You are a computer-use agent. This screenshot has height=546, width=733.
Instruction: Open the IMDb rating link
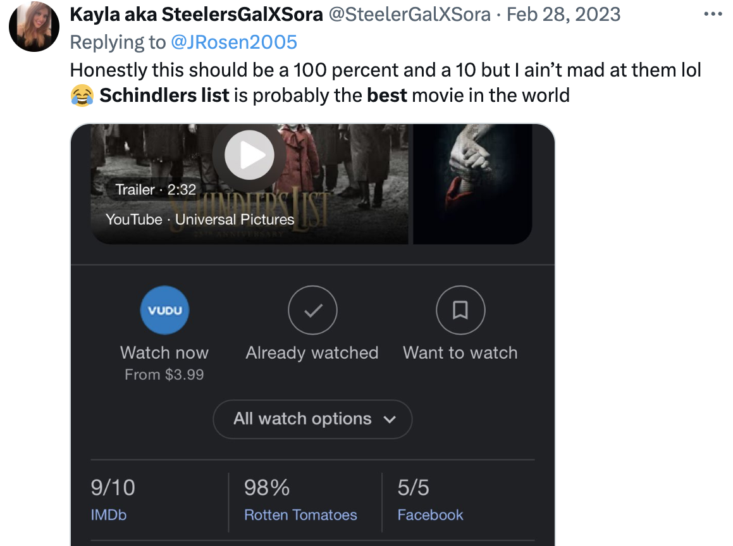109,514
